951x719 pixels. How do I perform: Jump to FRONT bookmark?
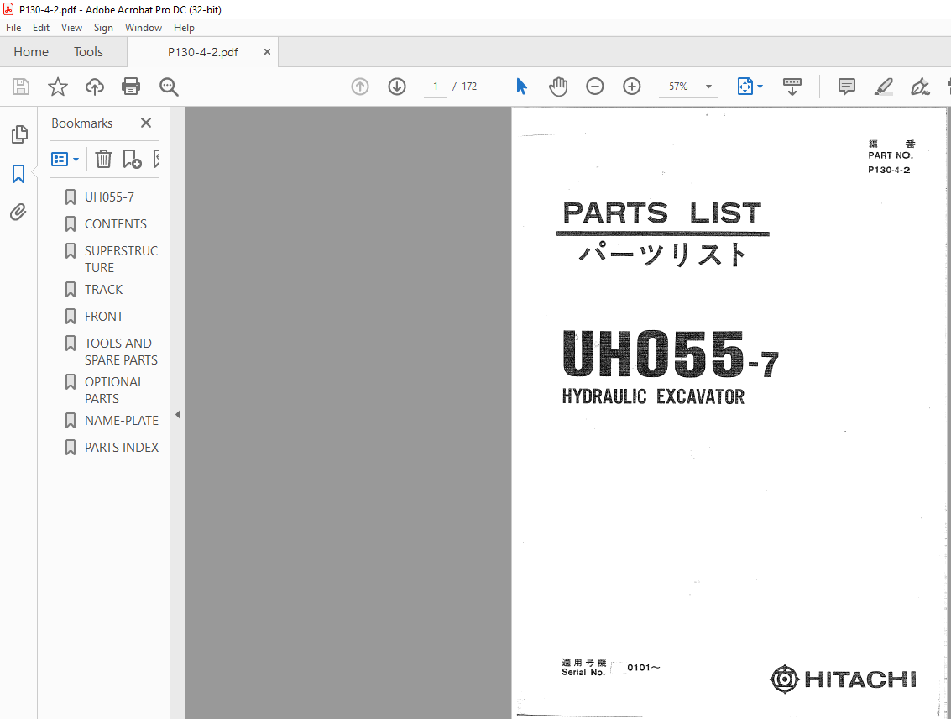point(104,316)
